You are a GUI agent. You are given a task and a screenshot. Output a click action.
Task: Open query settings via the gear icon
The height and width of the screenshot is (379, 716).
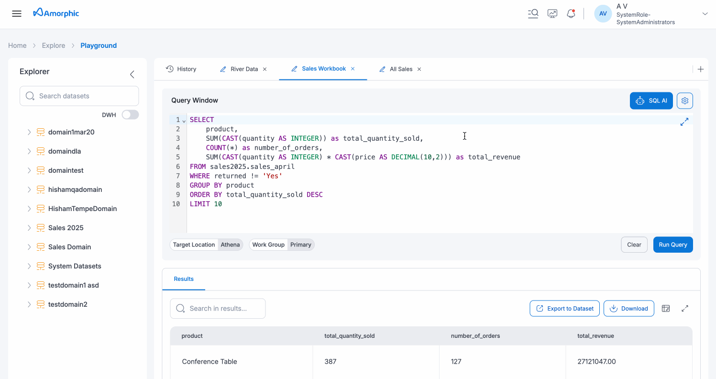coord(684,100)
